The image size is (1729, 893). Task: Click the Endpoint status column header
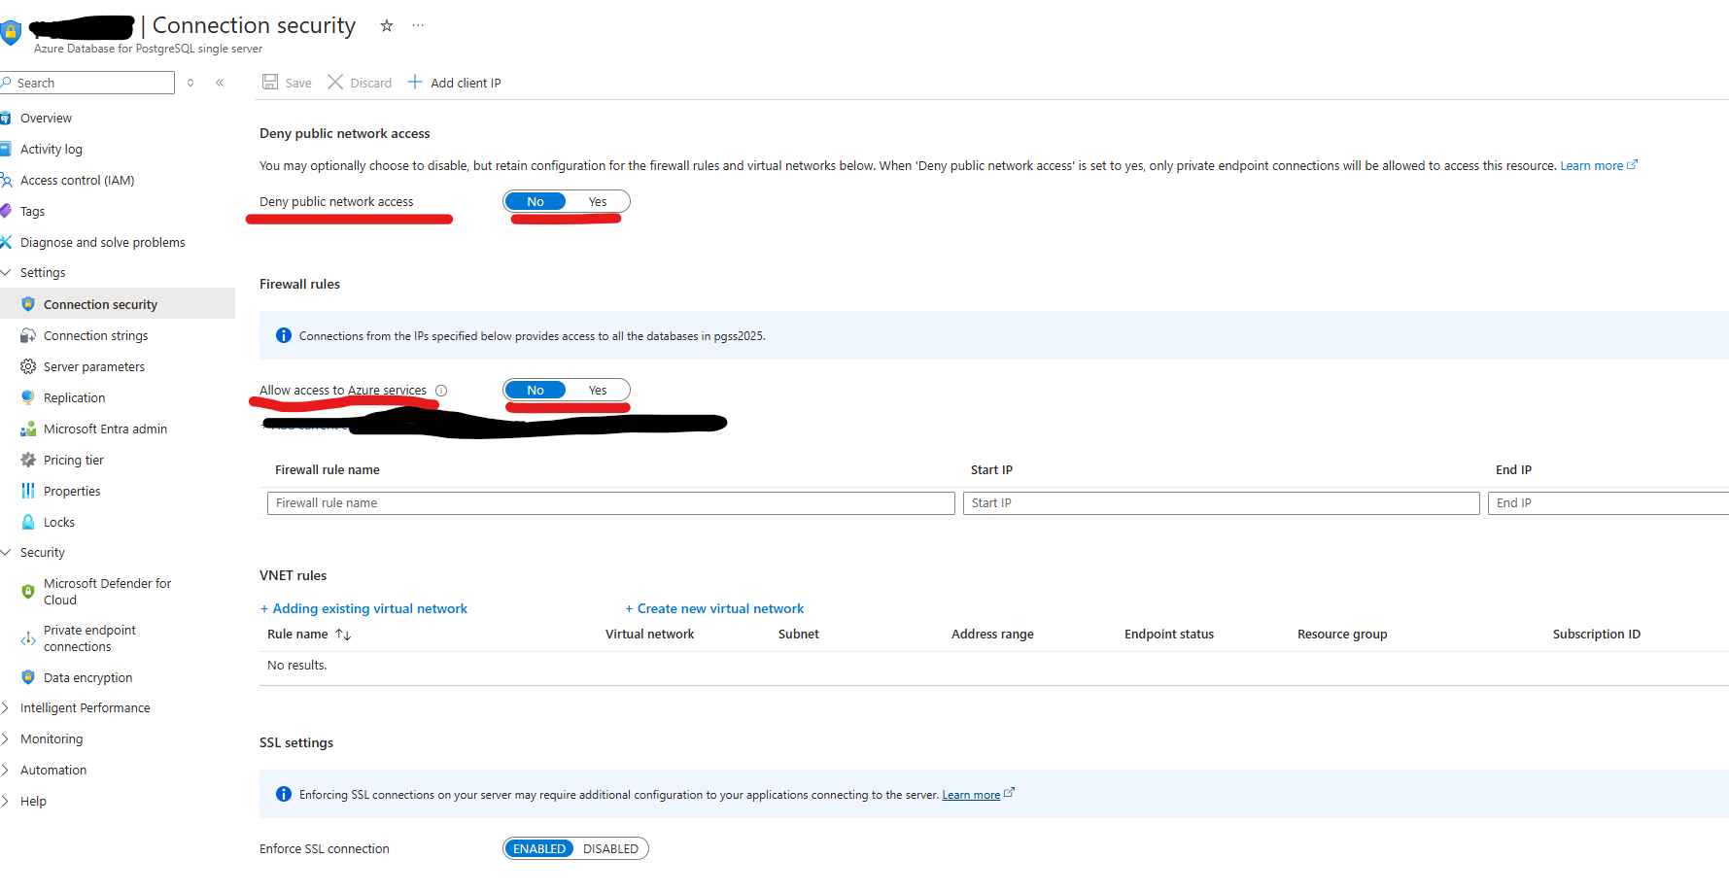[1169, 635]
